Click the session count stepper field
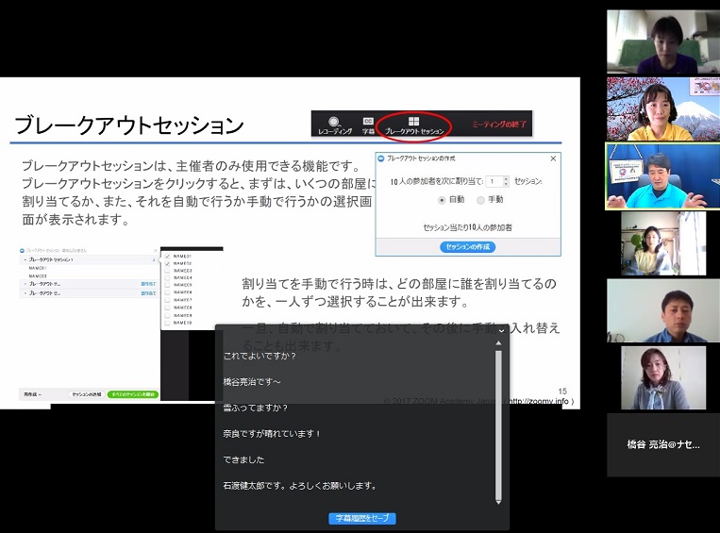 pyautogui.click(x=496, y=180)
